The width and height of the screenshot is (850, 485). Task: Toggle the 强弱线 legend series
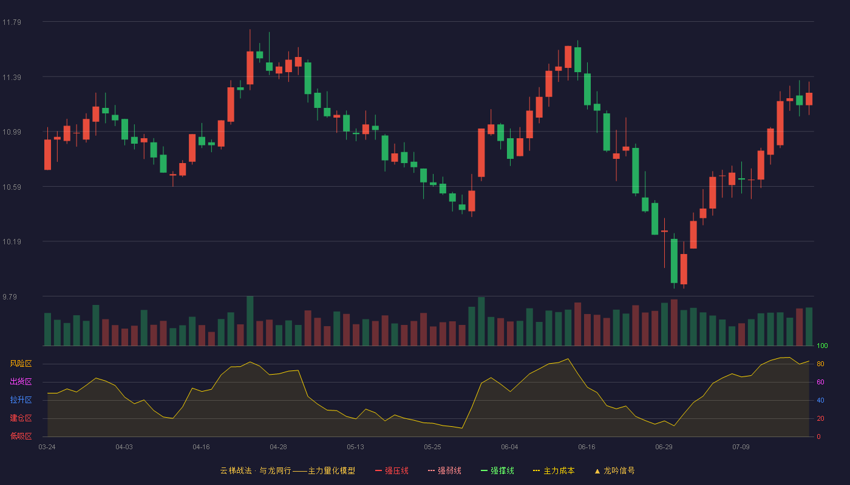pos(444,470)
